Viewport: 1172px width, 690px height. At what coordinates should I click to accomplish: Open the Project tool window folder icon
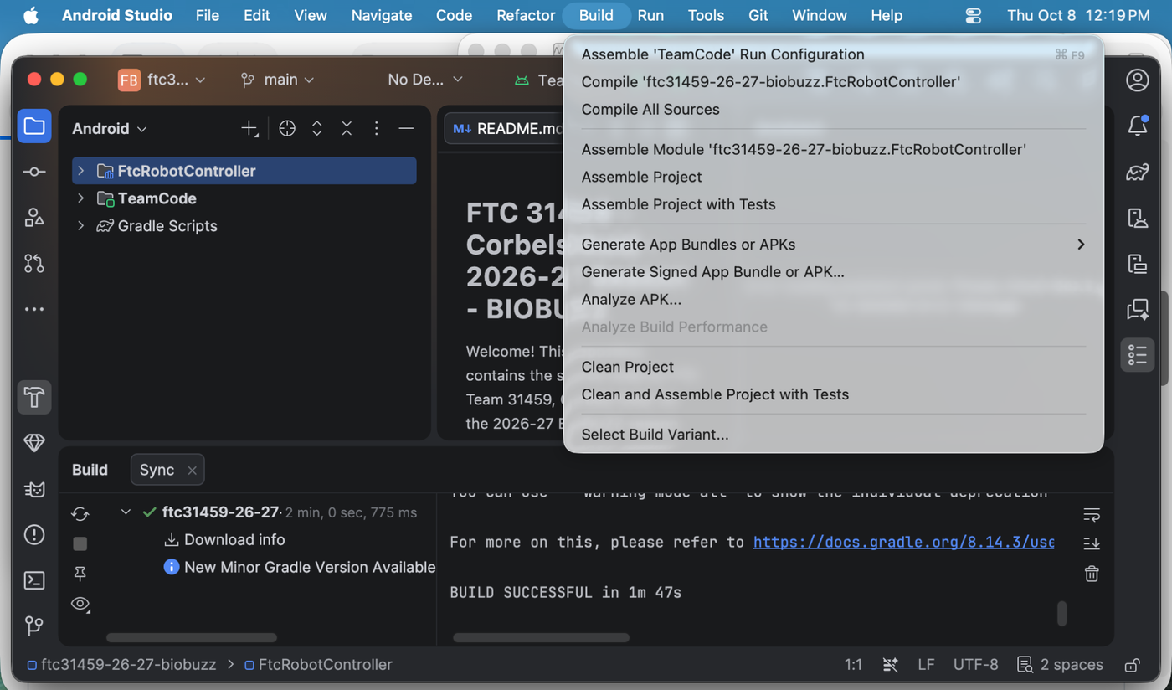coord(34,126)
